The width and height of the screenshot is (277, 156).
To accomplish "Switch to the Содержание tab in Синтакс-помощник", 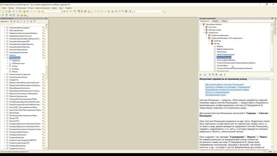I will (x=205, y=21).
